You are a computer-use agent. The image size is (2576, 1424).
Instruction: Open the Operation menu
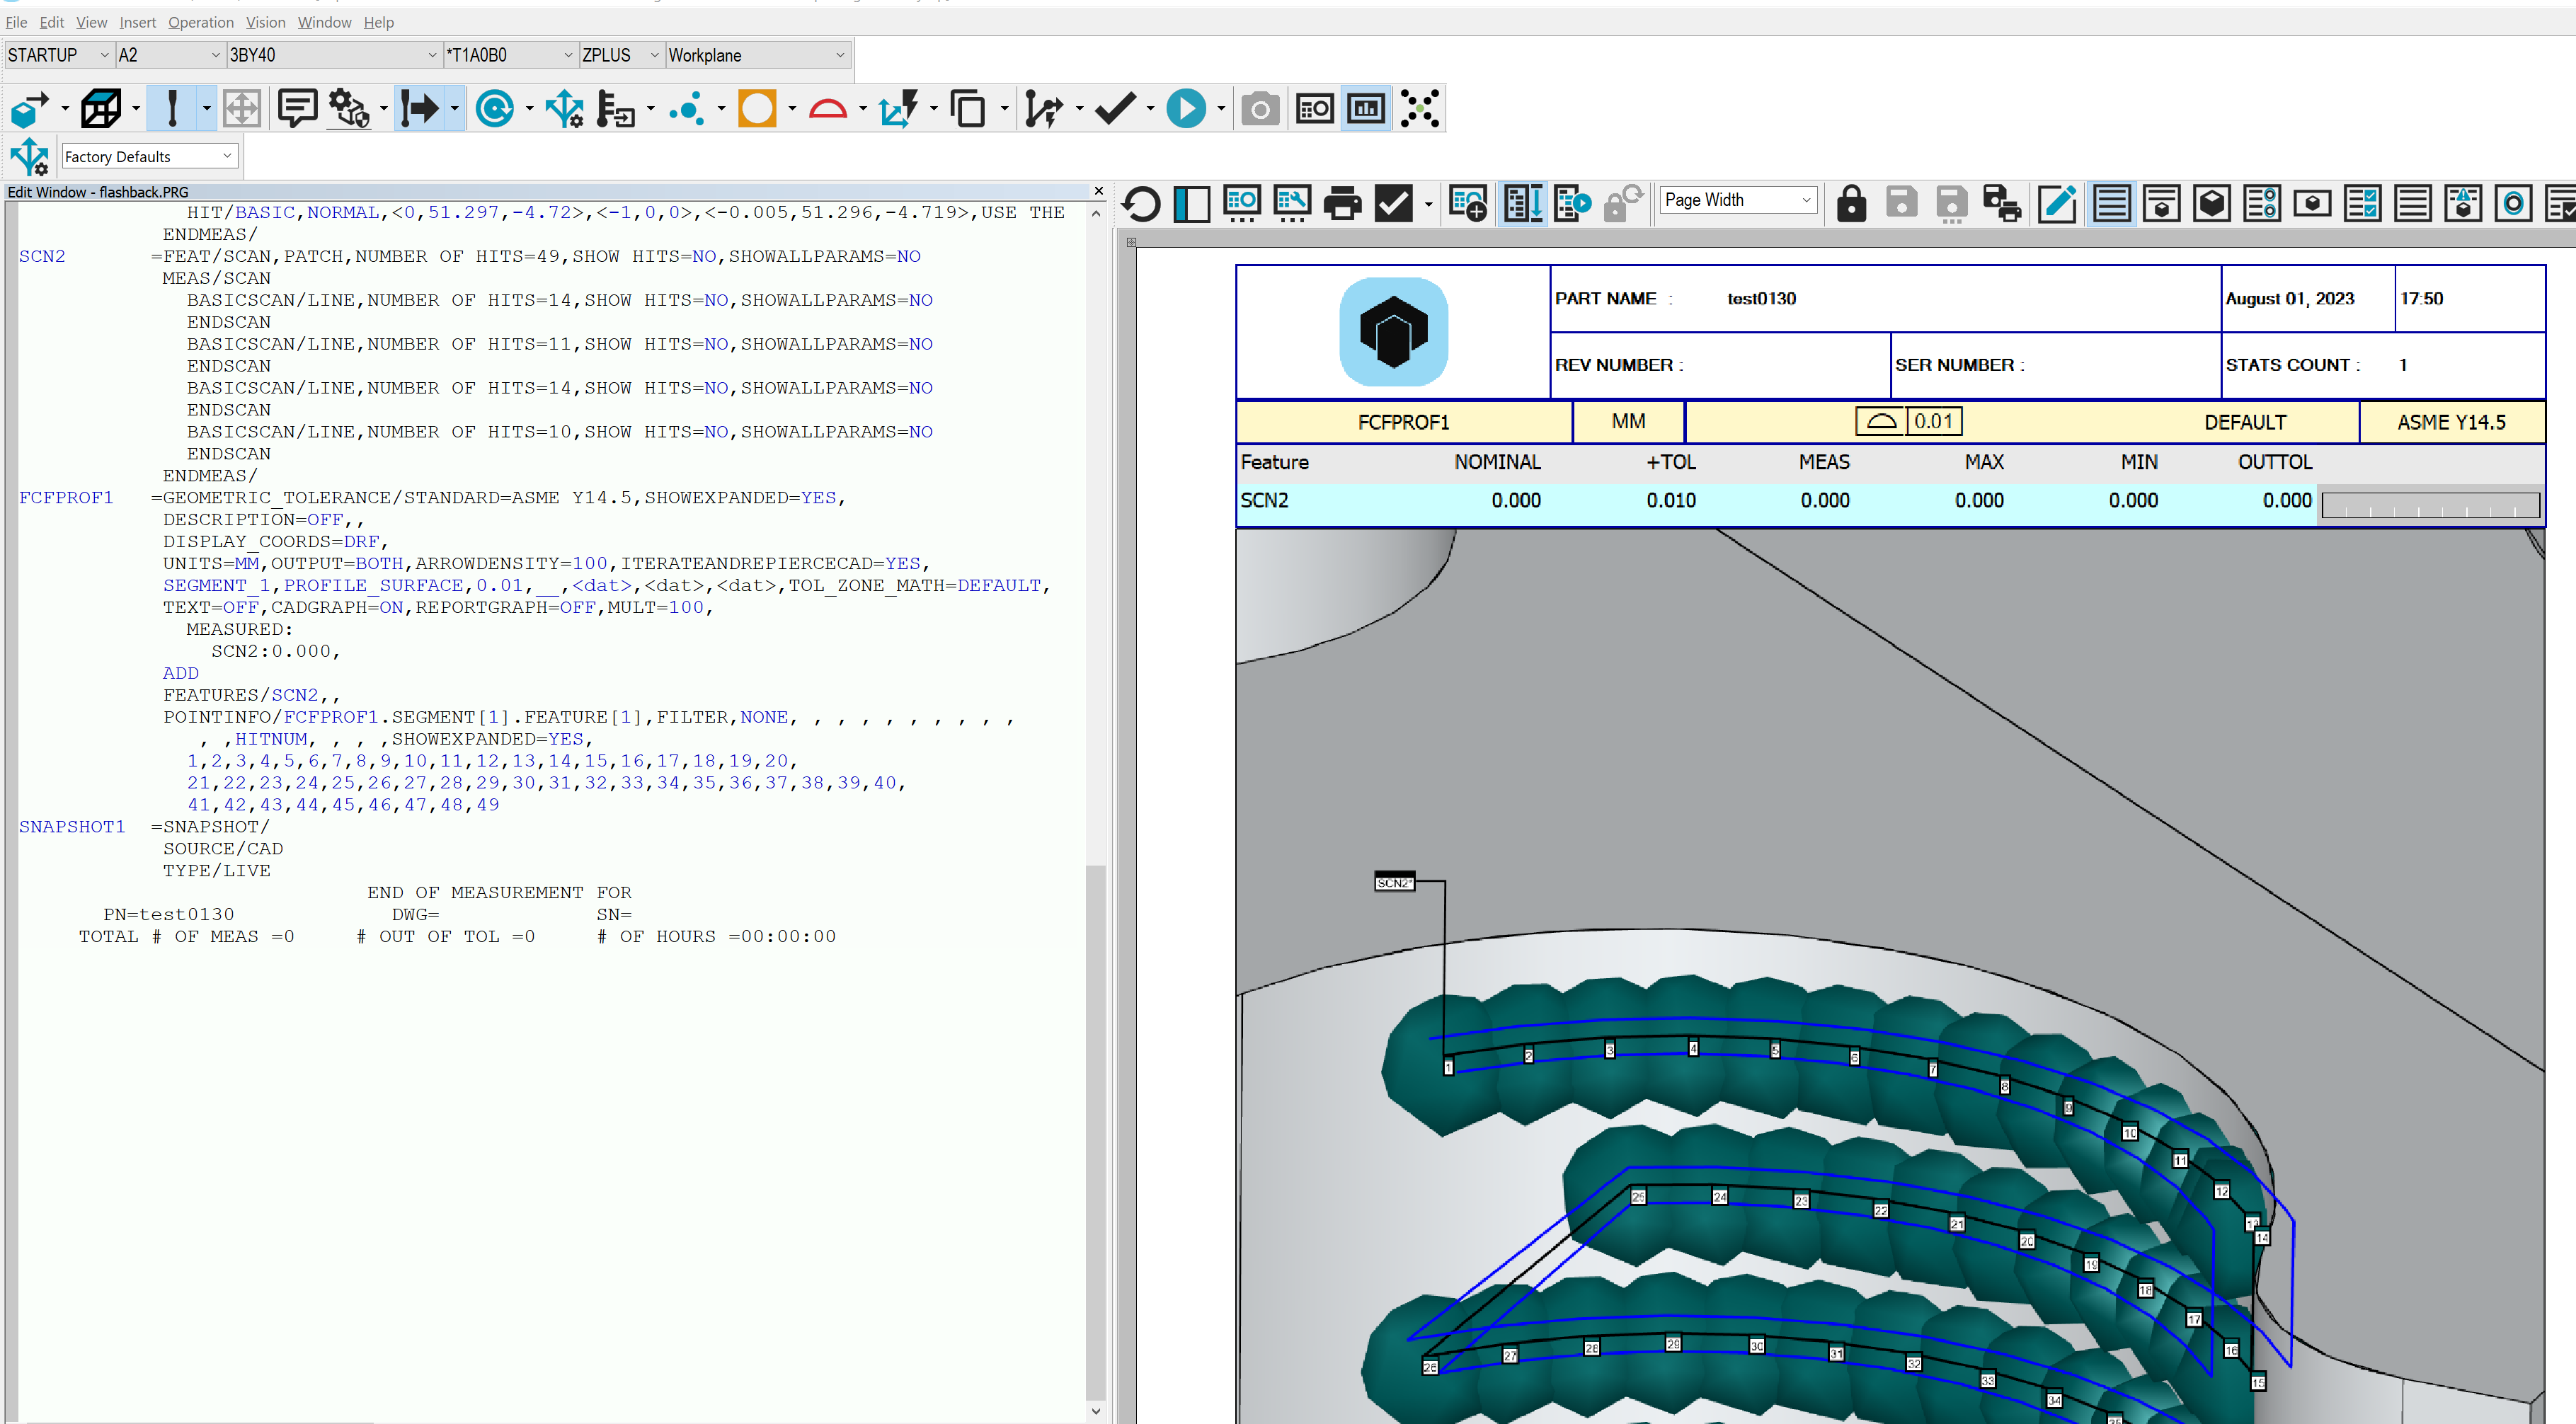click(200, 22)
